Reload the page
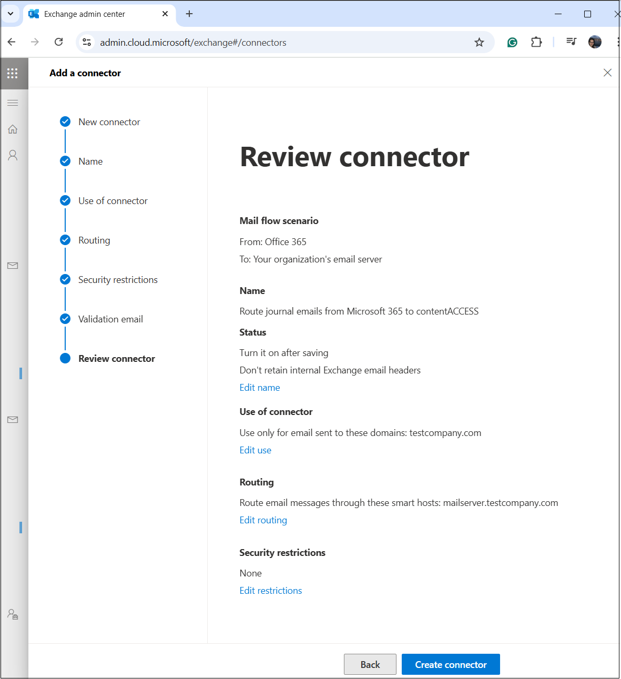The width and height of the screenshot is (621, 679). [59, 42]
